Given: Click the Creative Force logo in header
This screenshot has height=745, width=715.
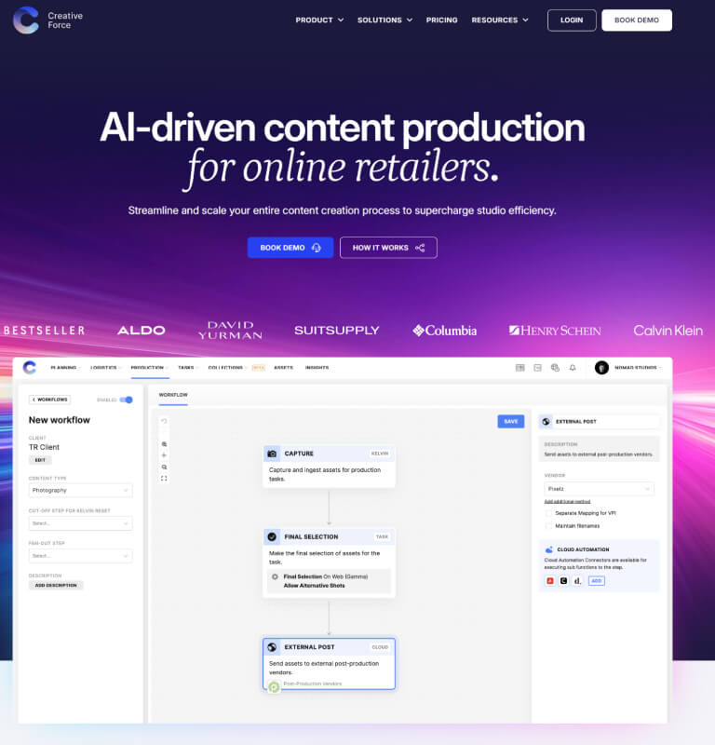Looking at the screenshot, I should pos(47,20).
